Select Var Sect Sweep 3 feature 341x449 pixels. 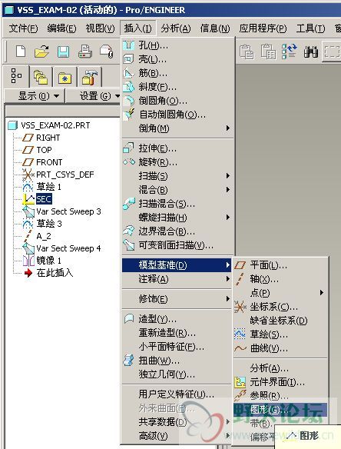pos(61,211)
